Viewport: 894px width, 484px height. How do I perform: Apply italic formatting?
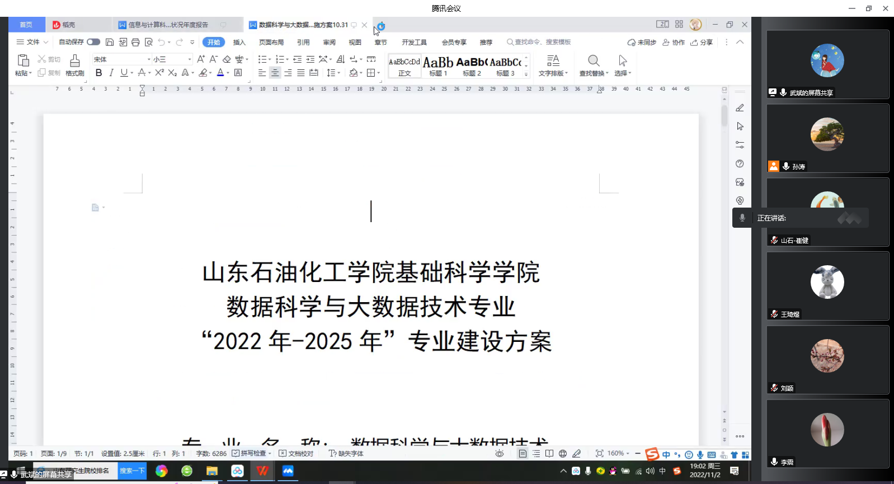click(x=111, y=73)
